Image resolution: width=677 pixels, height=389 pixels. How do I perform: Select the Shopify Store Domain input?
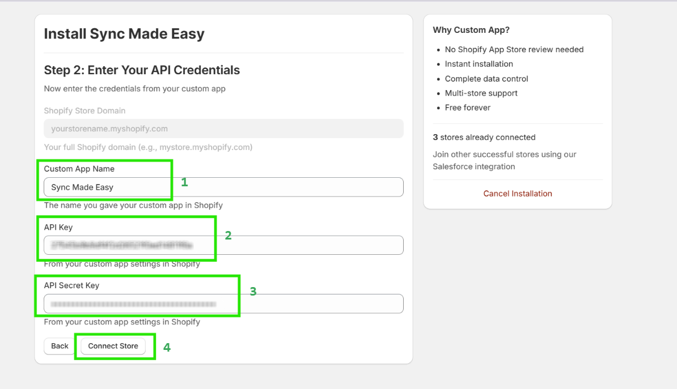point(223,129)
